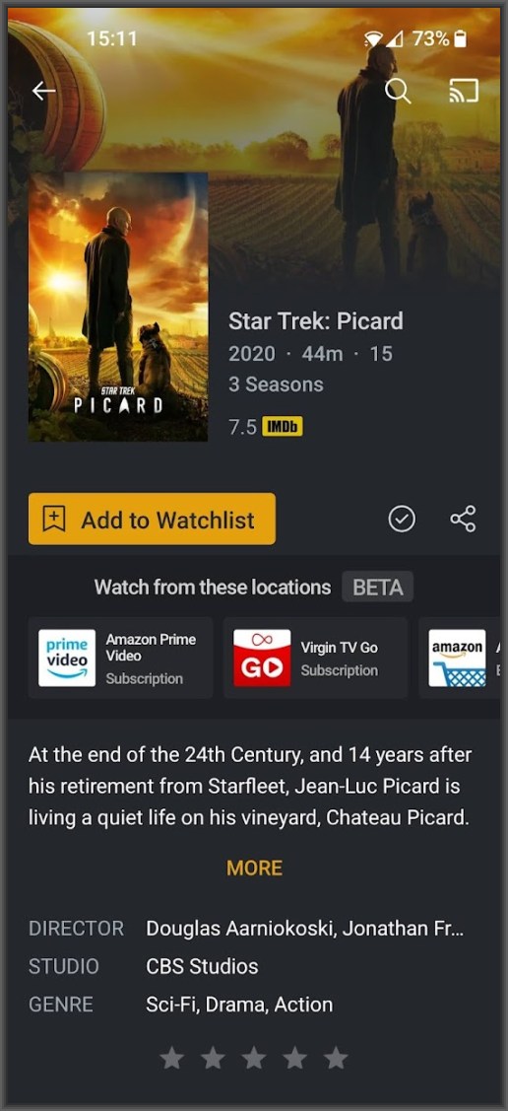Share Star Trek: Picard via share icon
Image resolution: width=508 pixels, height=1111 pixels.
[464, 520]
